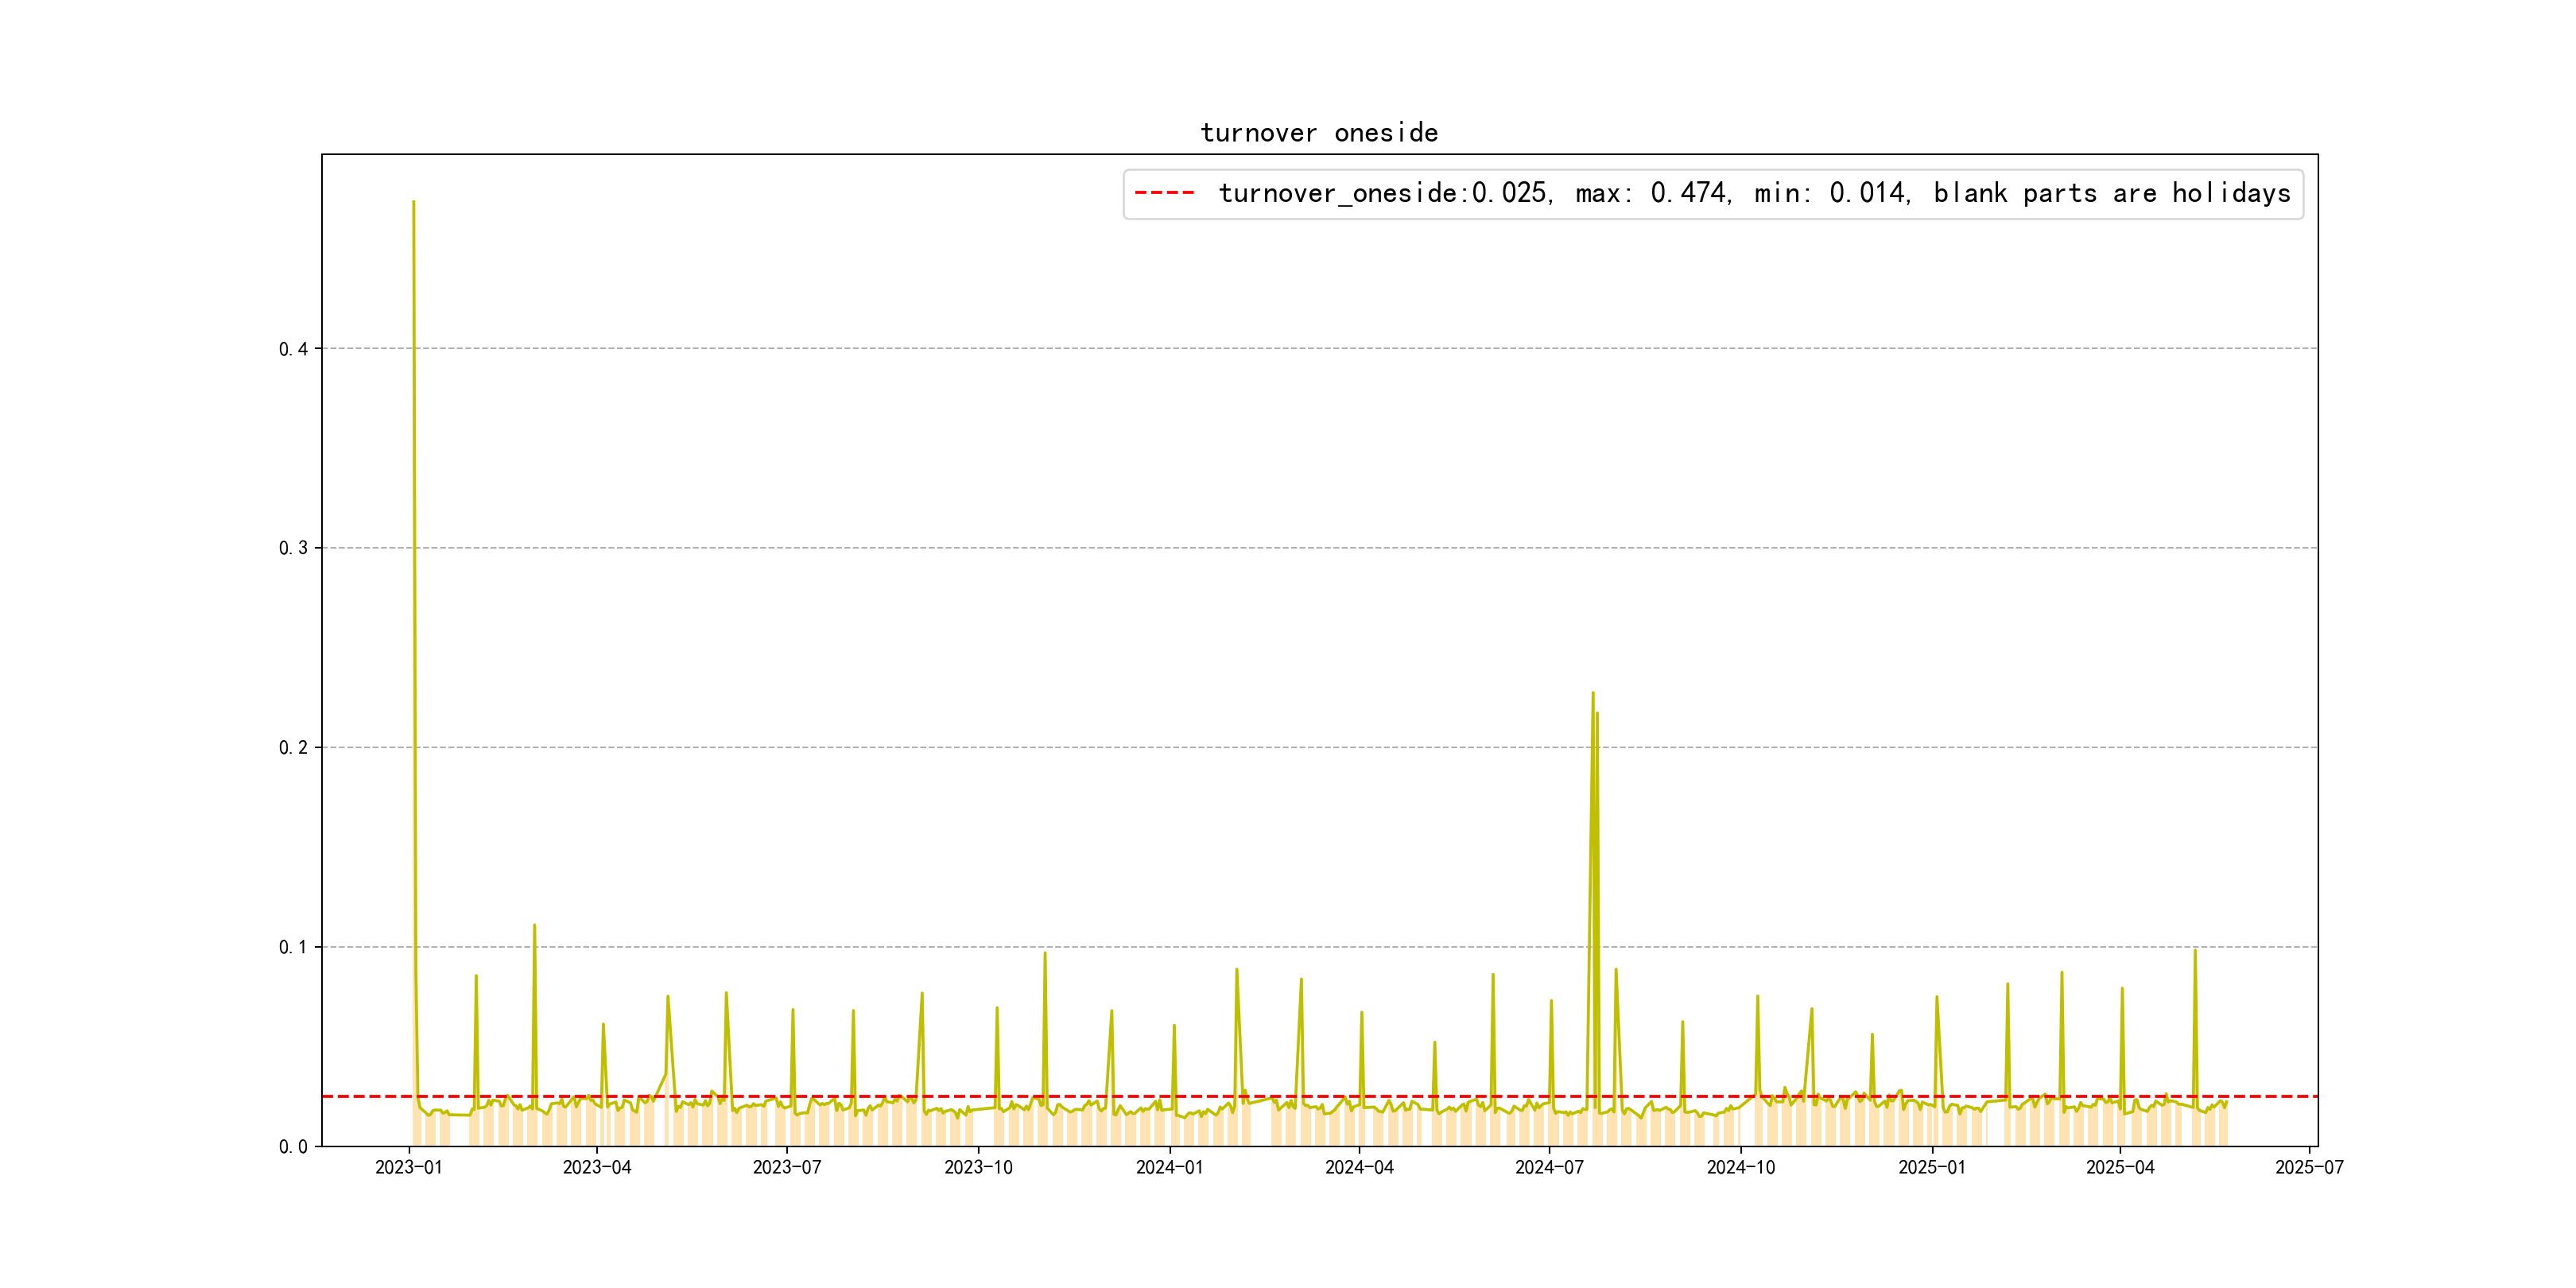
Task: Click the 0.1 y-axis tick label
Action: tap(293, 947)
